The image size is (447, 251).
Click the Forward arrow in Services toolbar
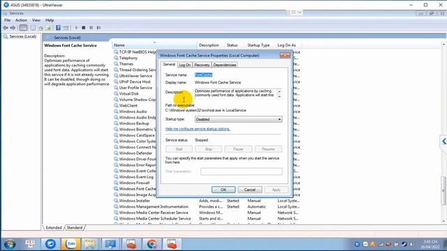pyautogui.click(x=13, y=28)
